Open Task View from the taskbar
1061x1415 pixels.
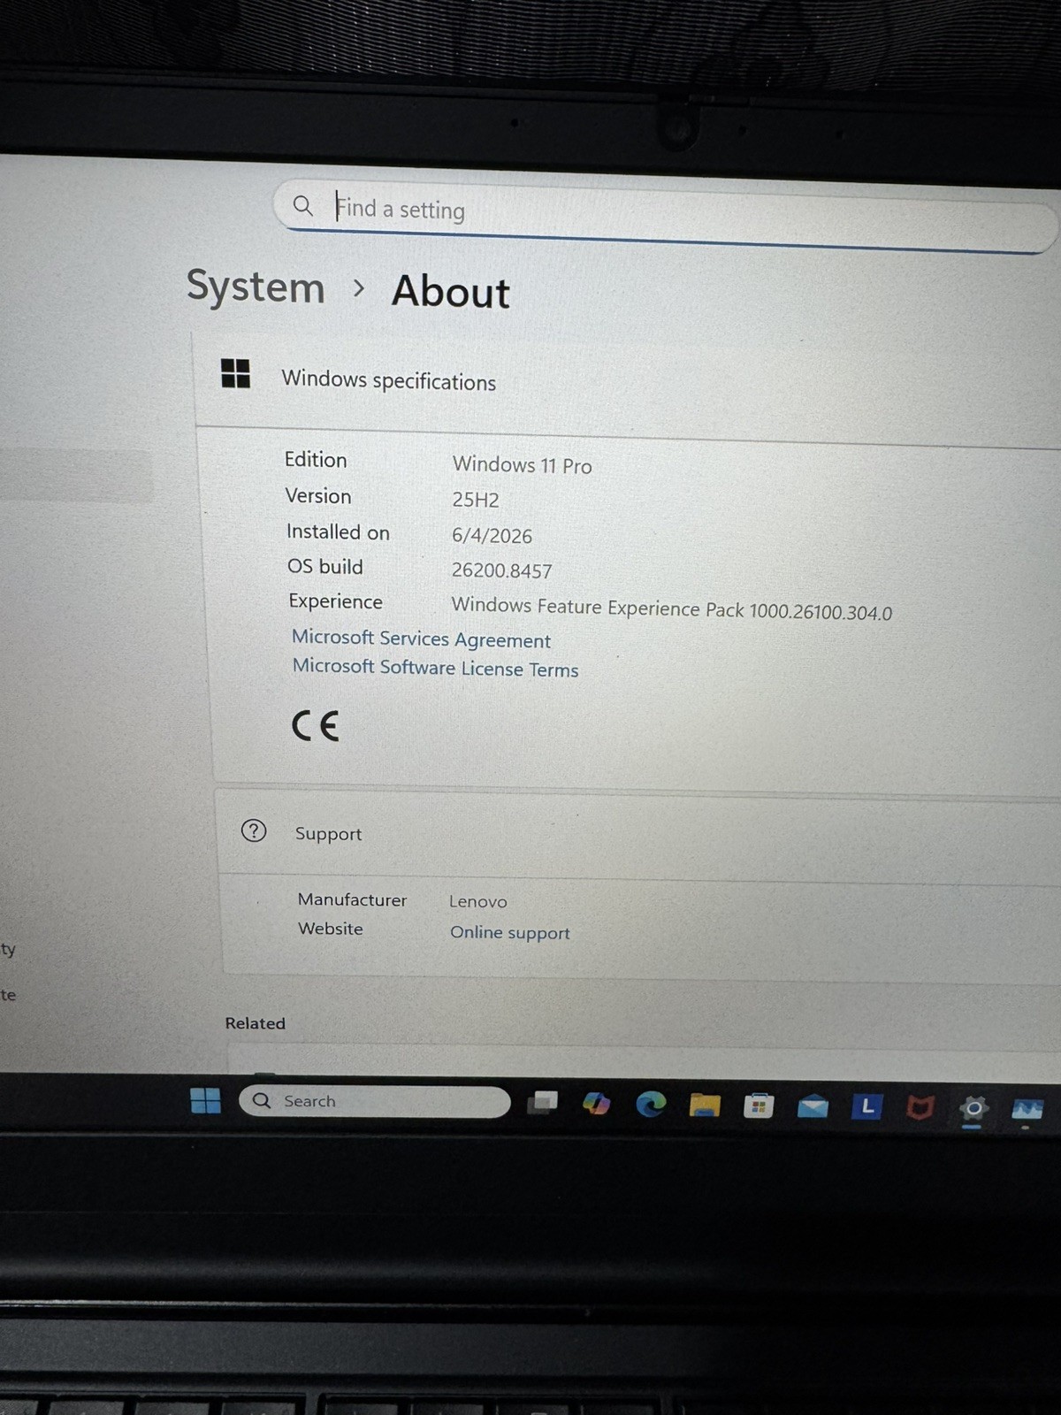click(x=543, y=1102)
